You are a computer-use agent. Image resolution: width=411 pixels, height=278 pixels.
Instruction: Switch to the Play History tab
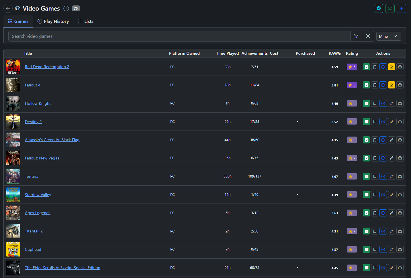tap(53, 21)
